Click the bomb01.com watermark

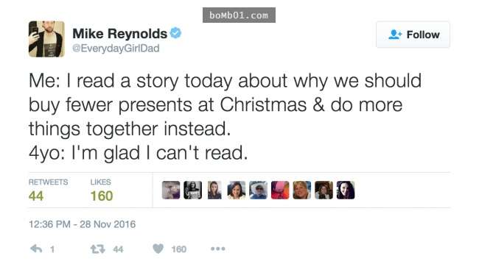tap(239, 15)
